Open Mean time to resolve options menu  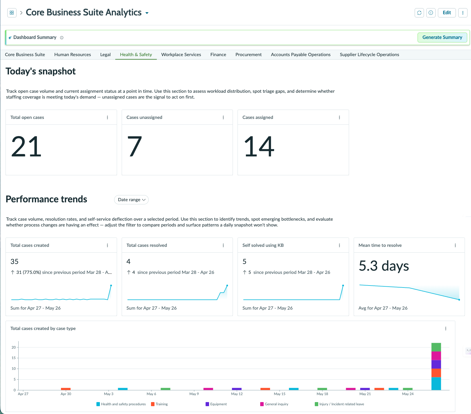455,245
